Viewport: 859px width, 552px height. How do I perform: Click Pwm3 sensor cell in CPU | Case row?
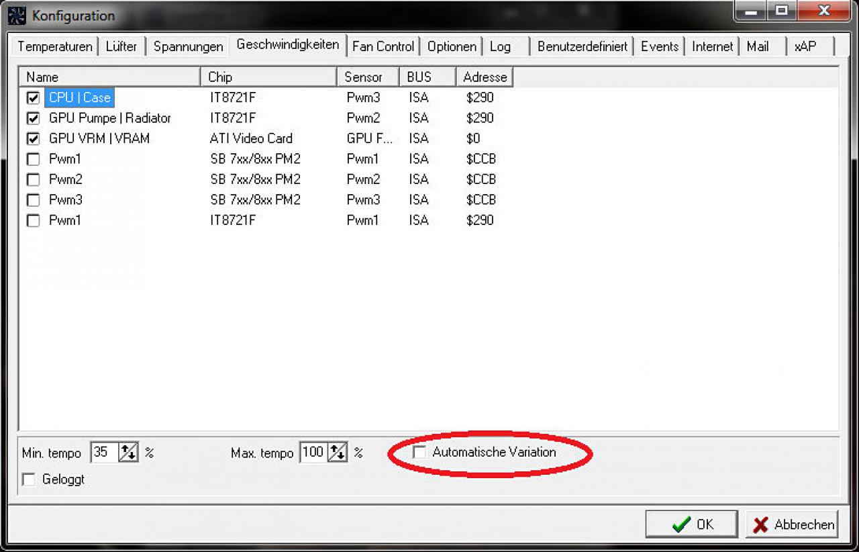[x=363, y=98]
